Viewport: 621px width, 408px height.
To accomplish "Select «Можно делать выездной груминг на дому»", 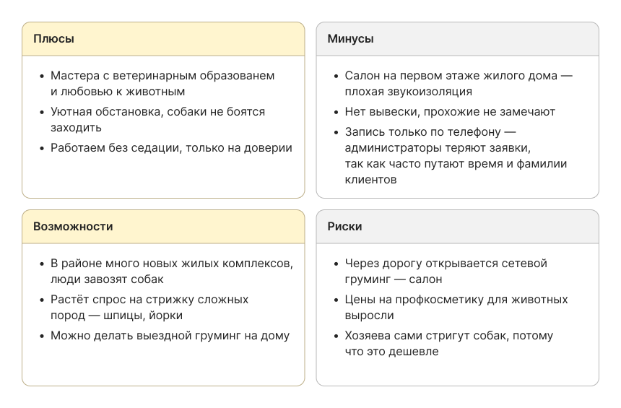I will [170, 336].
